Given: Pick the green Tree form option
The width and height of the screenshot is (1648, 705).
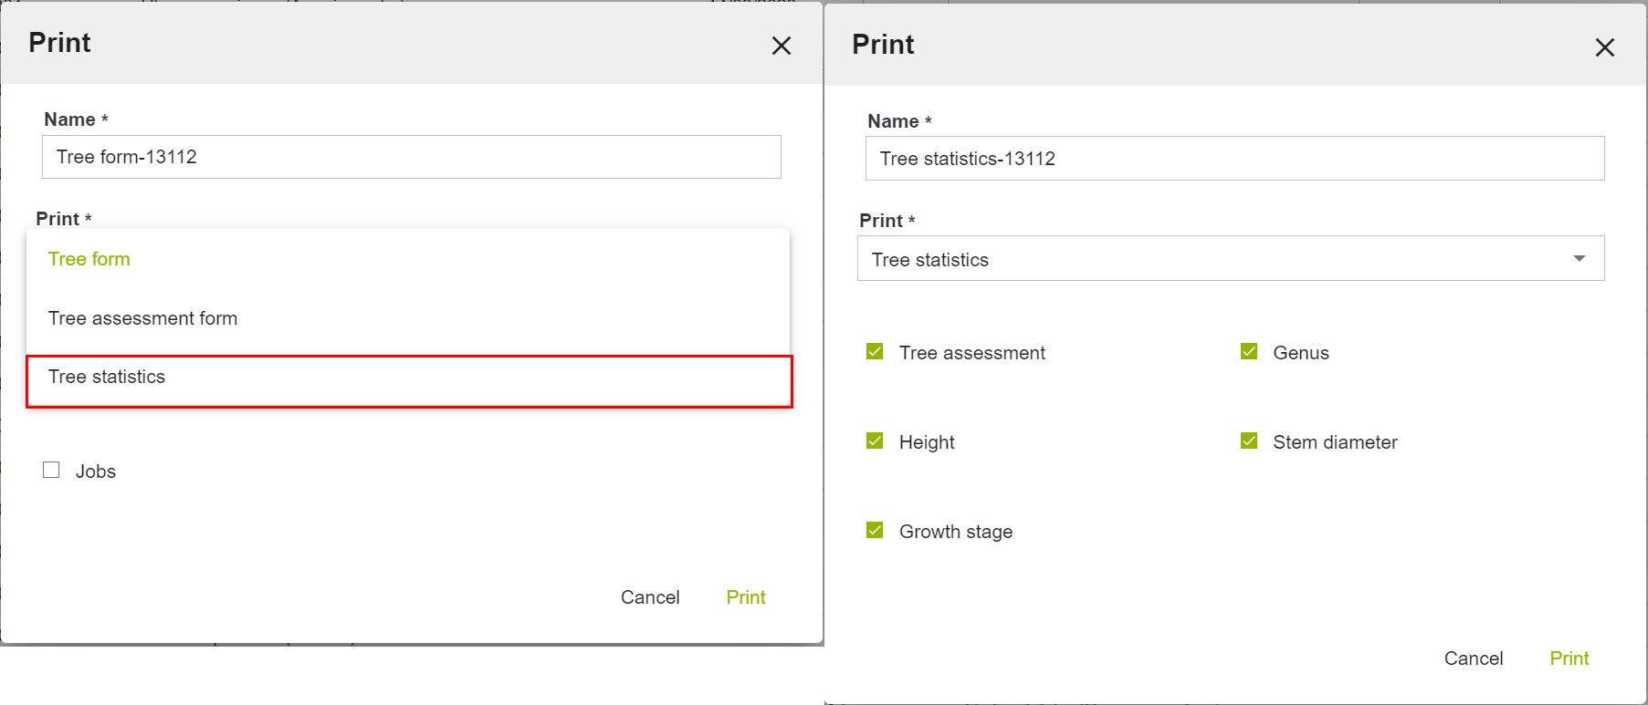Looking at the screenshot, I should [x=89, y=259].
